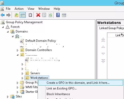Viewport: 124px width, 99px height.
Task: Collapse the Forest tree node
Action: pyautogui.click(x=3, y=27)
